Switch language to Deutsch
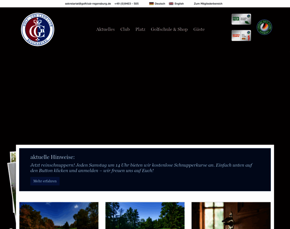 tap(160, 3)
